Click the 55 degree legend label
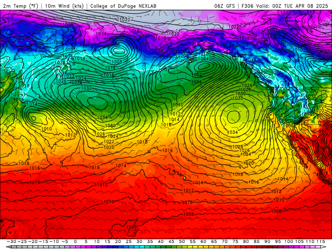332x249 pixels. pos(193,242)
